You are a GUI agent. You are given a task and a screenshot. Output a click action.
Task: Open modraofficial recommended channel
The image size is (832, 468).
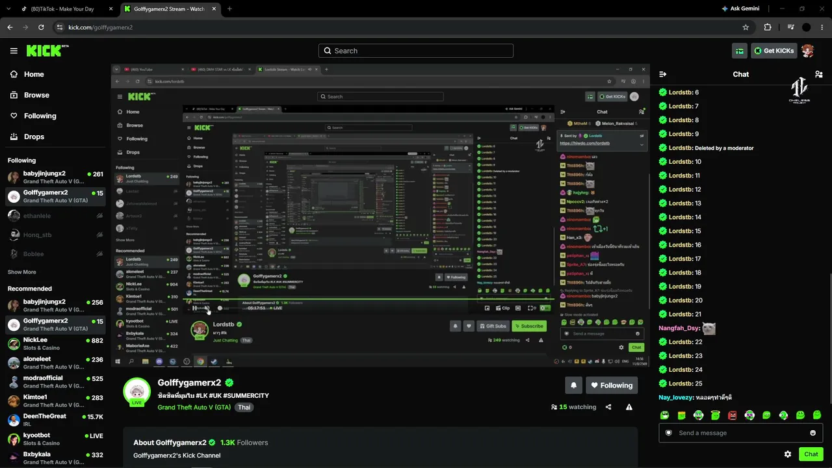point(55,382)
